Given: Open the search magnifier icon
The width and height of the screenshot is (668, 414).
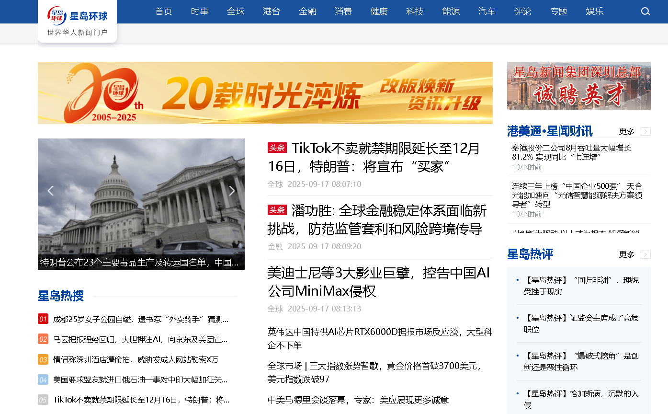Looking at the screenshot, I should (645, 11).
